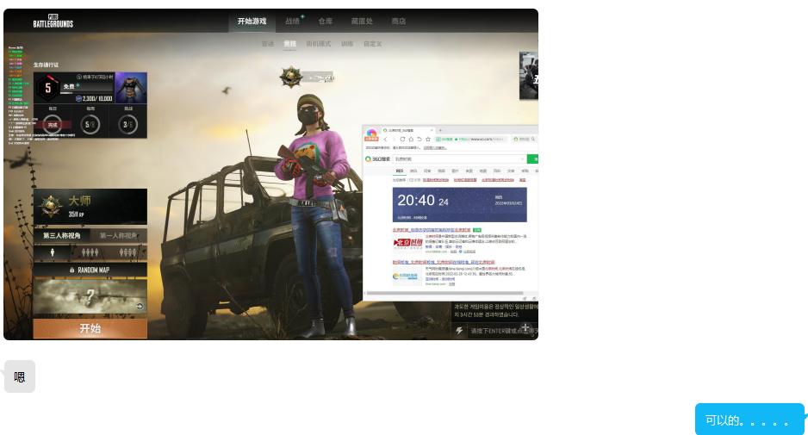Click the browser address bar
The height and width of the screenshot is (435, 808).
(471, 140)
